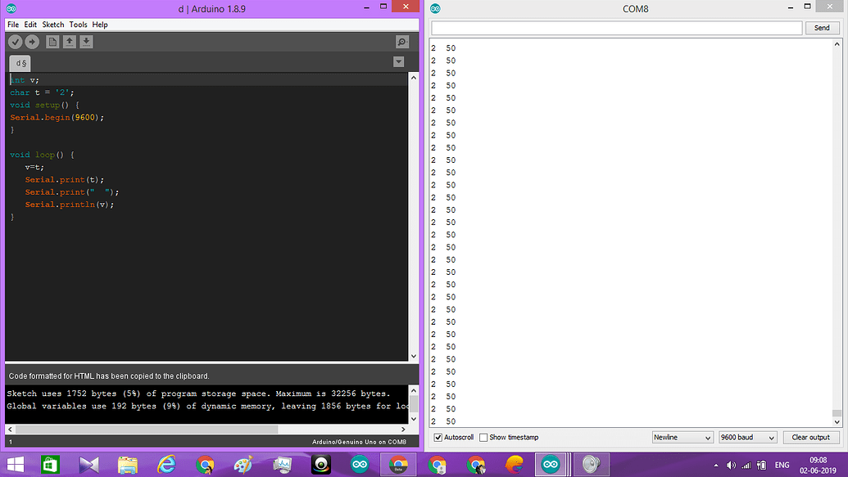Save the sketch via the down-arrow icon
Viewport: 848px width, 477px height.
click(86, 41)
